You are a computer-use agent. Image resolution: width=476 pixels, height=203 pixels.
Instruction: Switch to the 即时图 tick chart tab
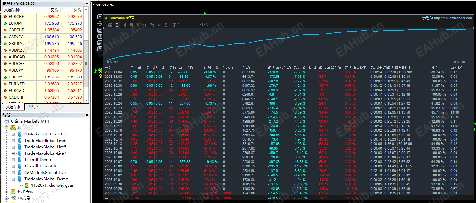click(34, 107)
